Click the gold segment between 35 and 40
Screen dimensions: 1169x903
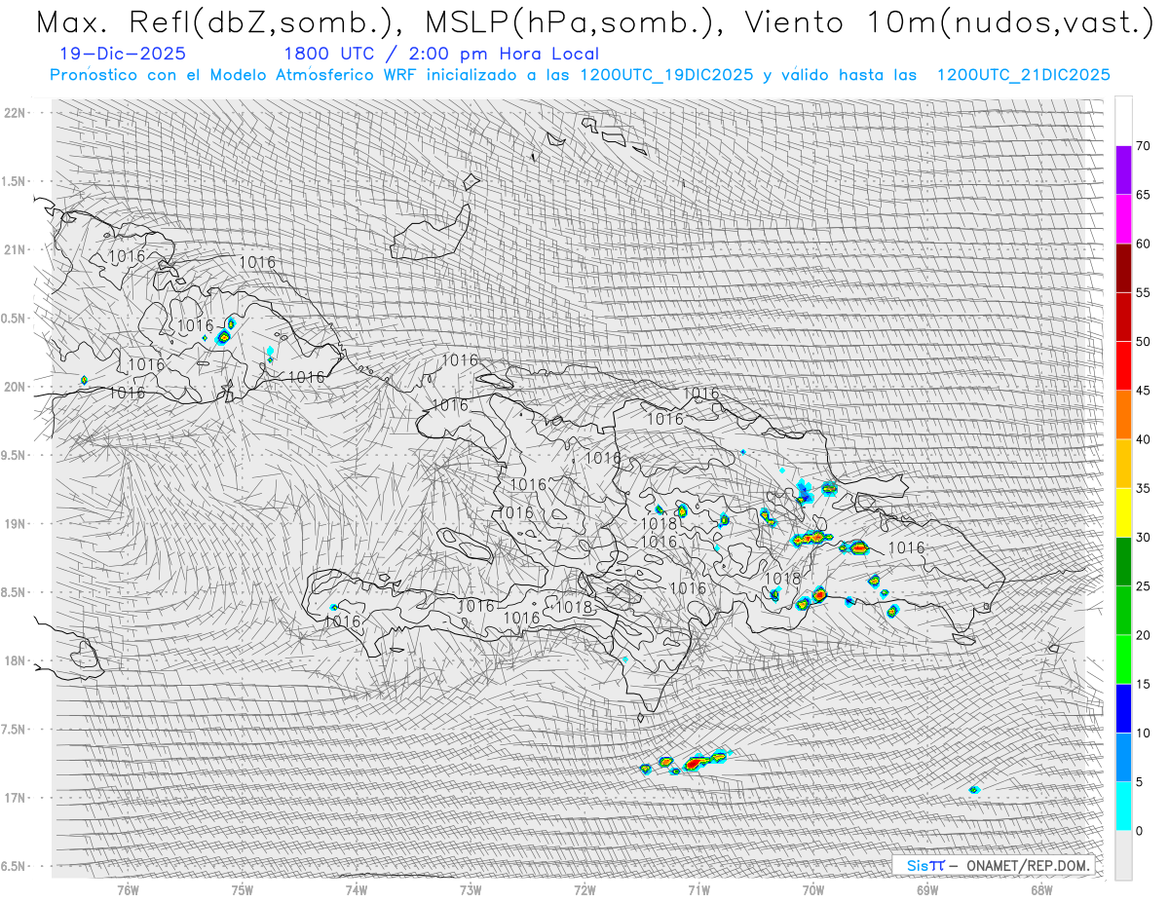[1123, 464]
